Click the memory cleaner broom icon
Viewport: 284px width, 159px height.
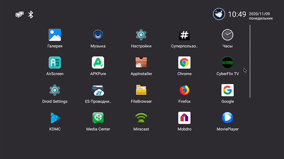[219, 14]
